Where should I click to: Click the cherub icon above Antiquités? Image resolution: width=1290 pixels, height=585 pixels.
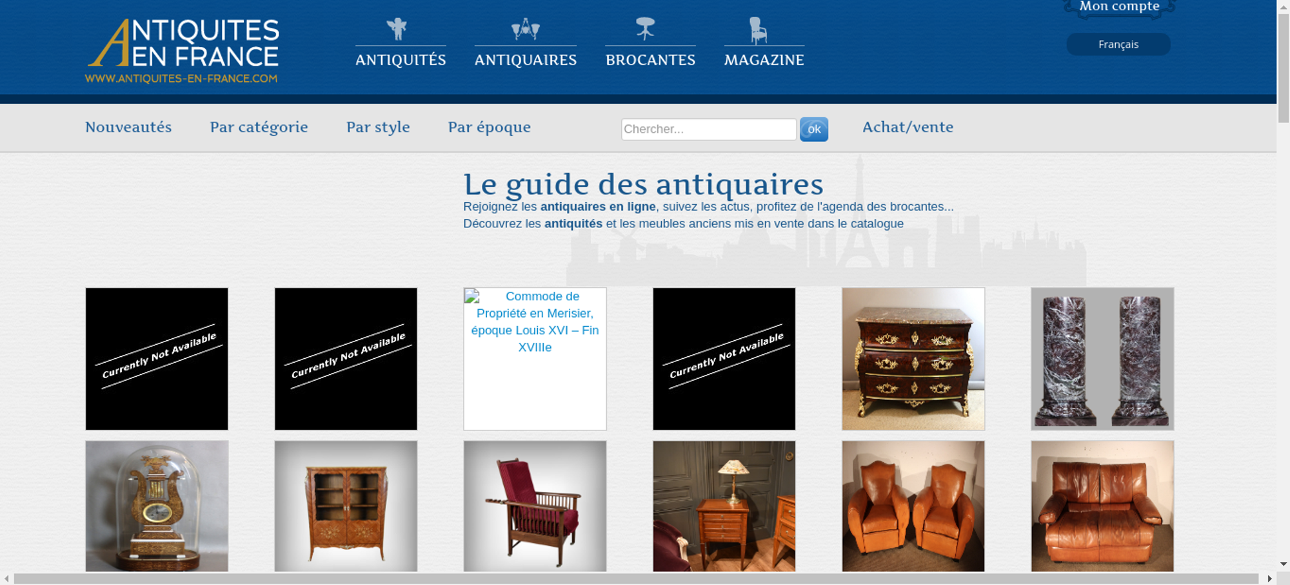coord(397,28)
